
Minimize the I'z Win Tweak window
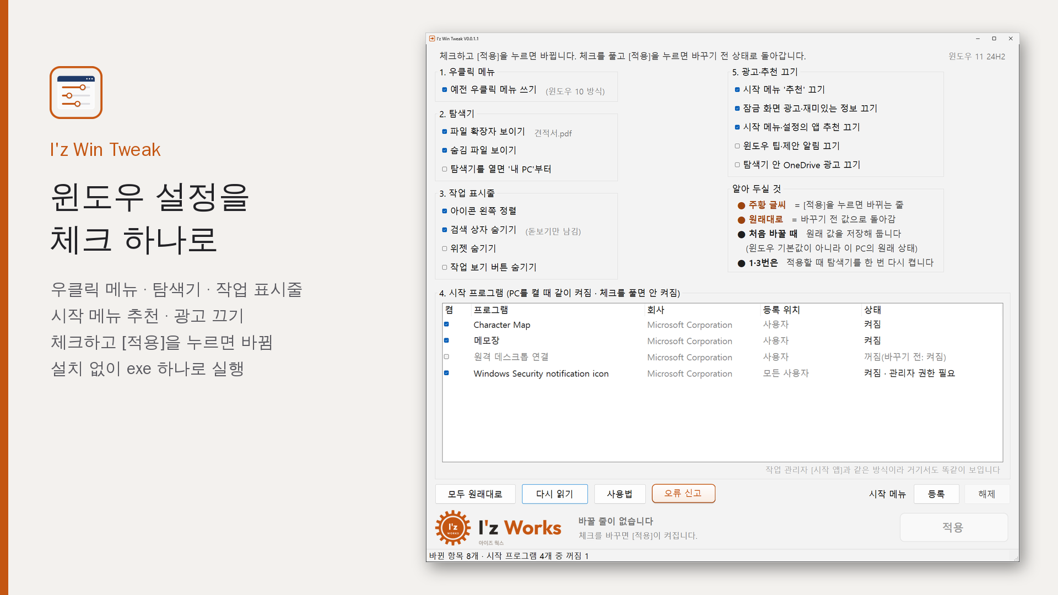pyautogui.click(x=978, y=39)
